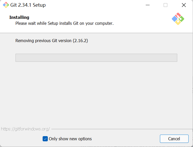
Task: Click the Git icon in the title bar
Action: [6, 5]
